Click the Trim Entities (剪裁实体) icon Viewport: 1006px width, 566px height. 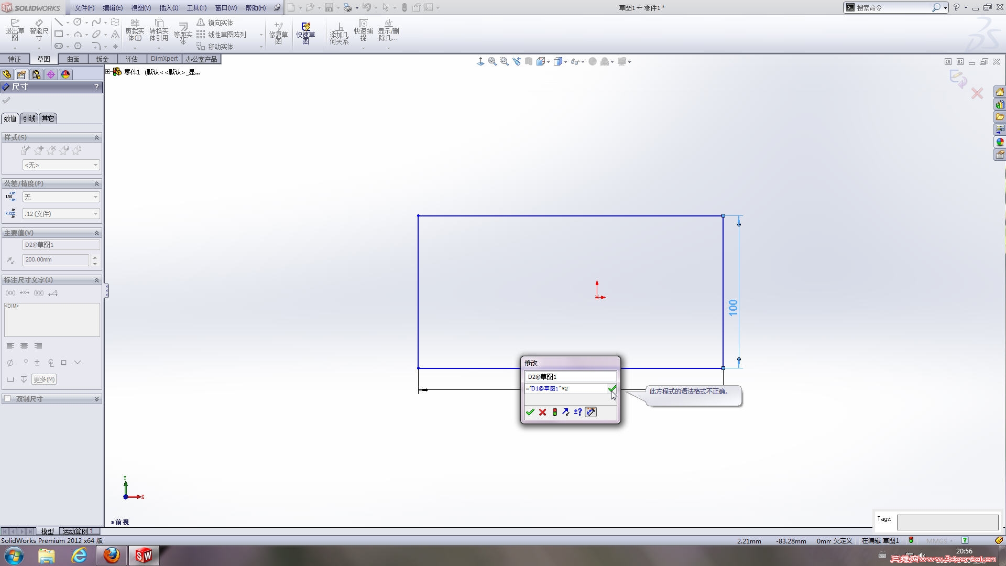click(135, 30)
